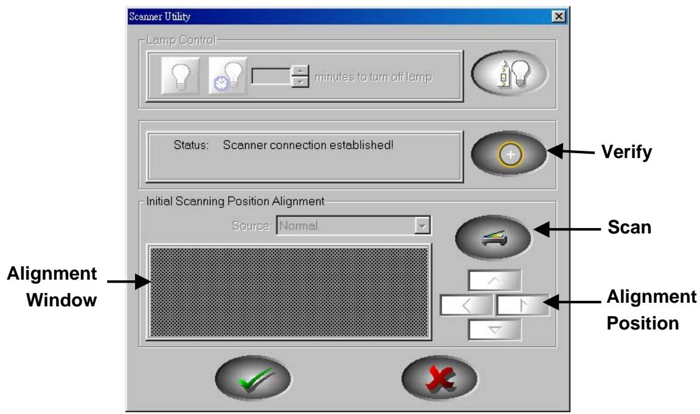Click the Scanner Utility title bar text
Viewport: 700px width, 414px height.
(160, 16)
